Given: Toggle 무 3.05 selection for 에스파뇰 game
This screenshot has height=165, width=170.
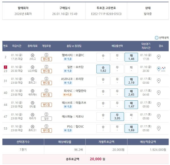Looking at the screenshot, I should 117,117.
